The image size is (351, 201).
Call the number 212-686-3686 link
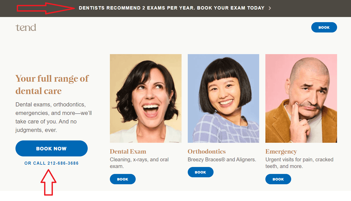click(63, 163)
